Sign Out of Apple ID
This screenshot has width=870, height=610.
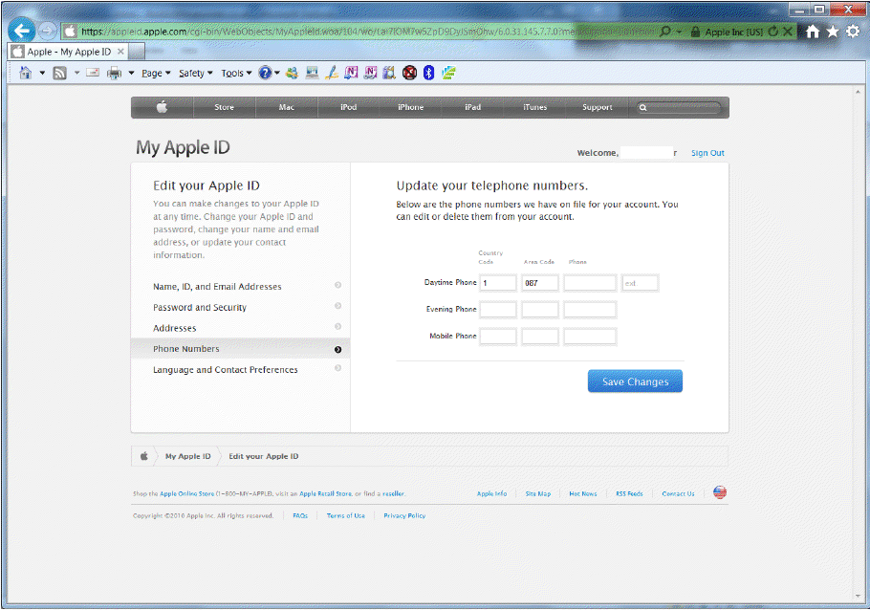click(x=707, y=153)
